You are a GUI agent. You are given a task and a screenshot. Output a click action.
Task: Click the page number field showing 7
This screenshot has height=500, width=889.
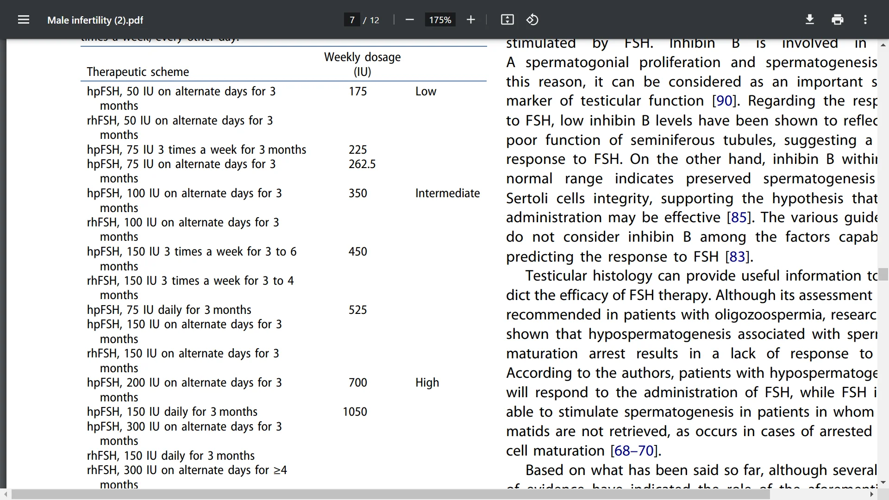[x=352, y=20]
